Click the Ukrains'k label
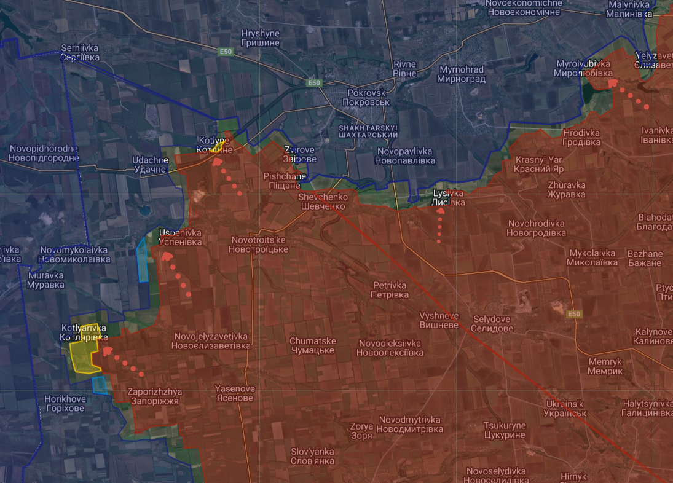 pos(565,409)
